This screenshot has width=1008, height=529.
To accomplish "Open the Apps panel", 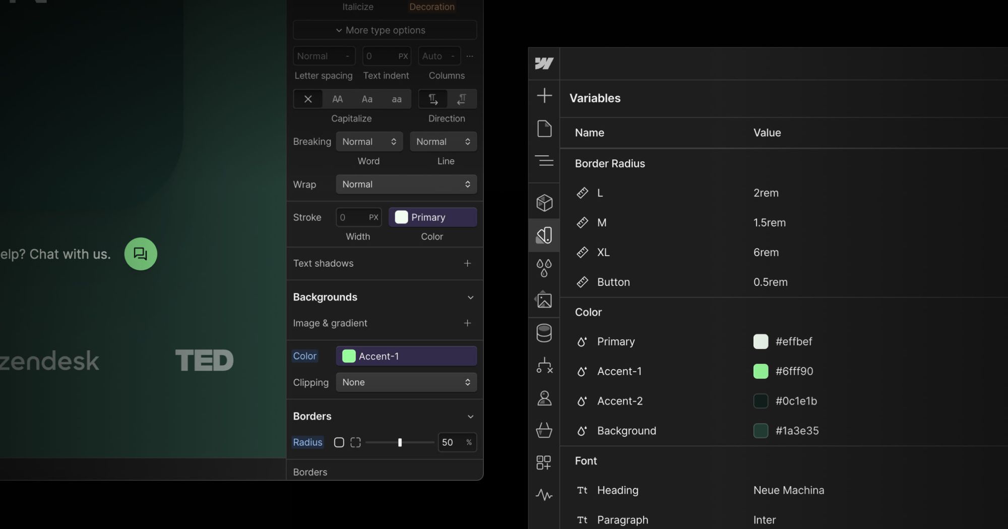I will (544, 462).
